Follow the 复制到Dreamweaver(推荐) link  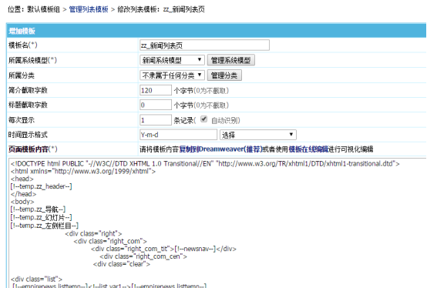coord(220,149)
